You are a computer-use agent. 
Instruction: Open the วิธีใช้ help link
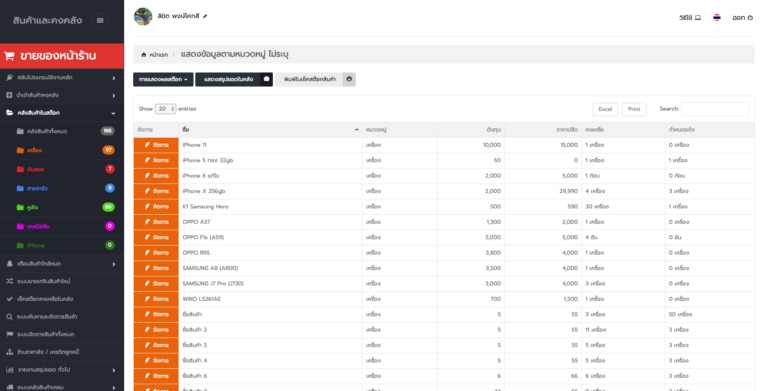point(690,18)
